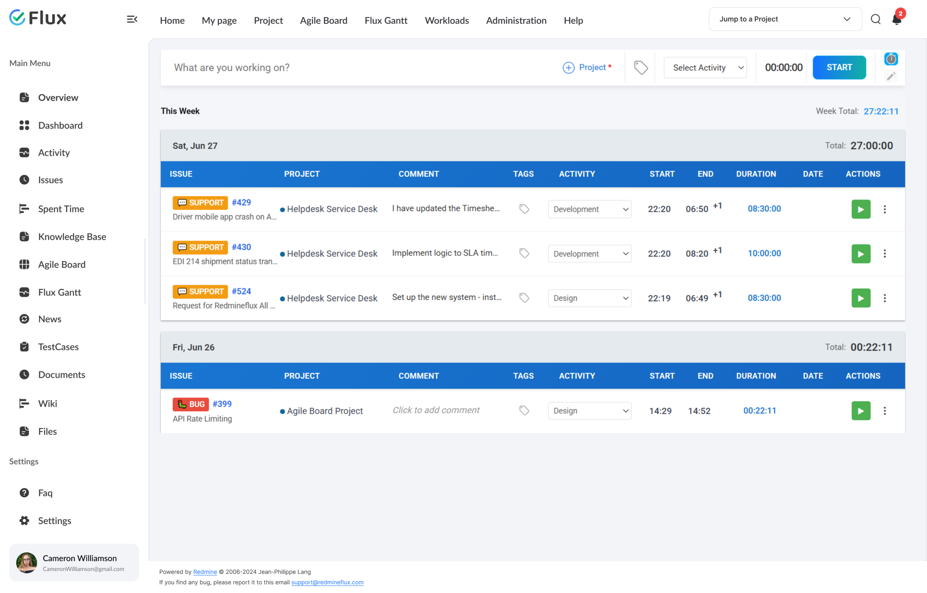Open more actions menu for issue #399

[x=885, y=411]
